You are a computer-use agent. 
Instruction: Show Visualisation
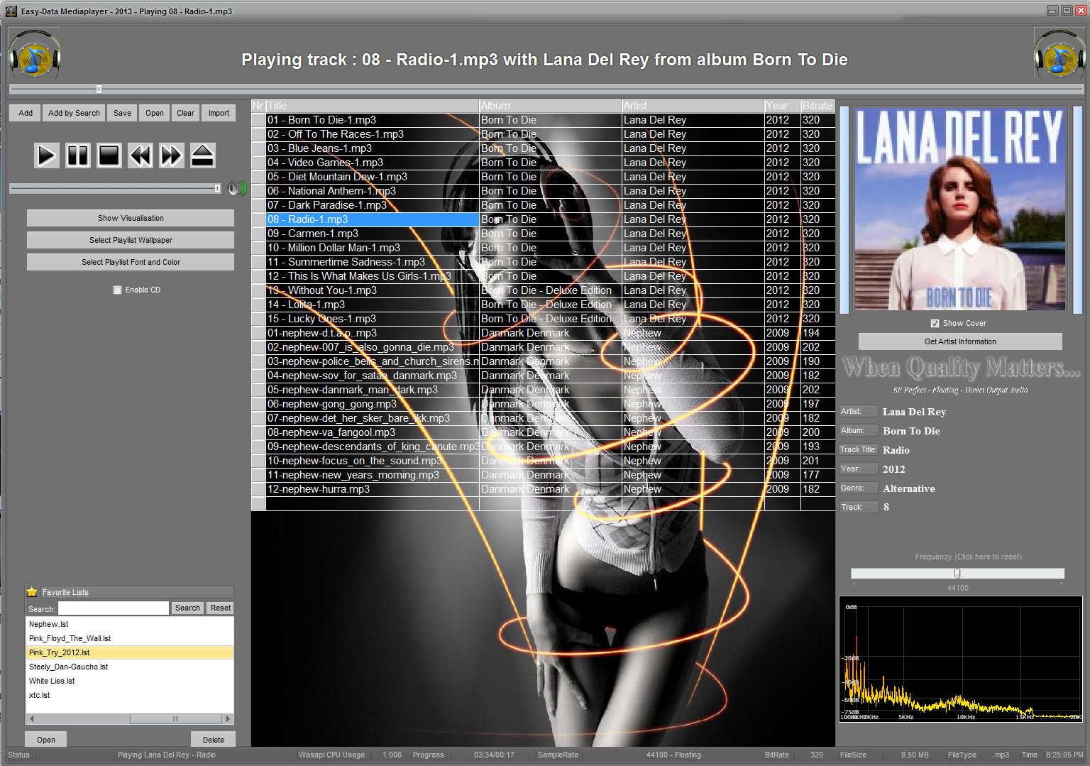(131, 218)
